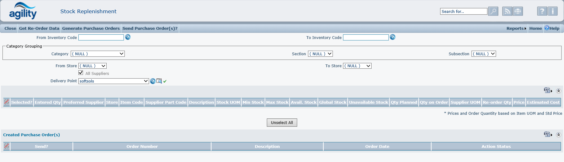Click the info 'i' icon in the header
This screenshot has height=162, width=564.
click(x=553, y=11)
